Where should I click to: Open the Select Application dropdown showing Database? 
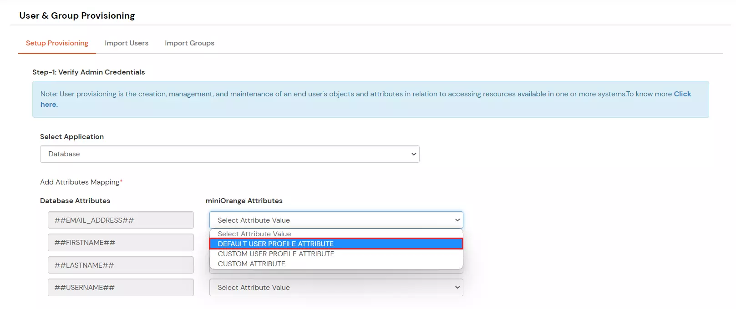click(x=229, y=154)
